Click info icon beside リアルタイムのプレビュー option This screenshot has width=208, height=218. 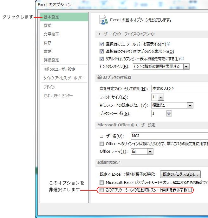(x=182, y=58)
